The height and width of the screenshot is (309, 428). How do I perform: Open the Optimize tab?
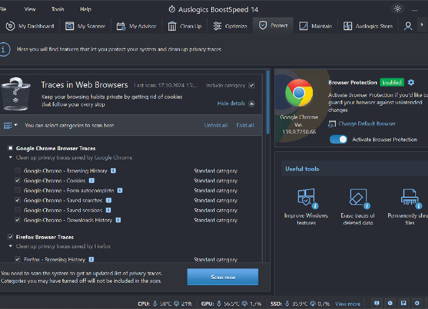[x=230, y=26]
